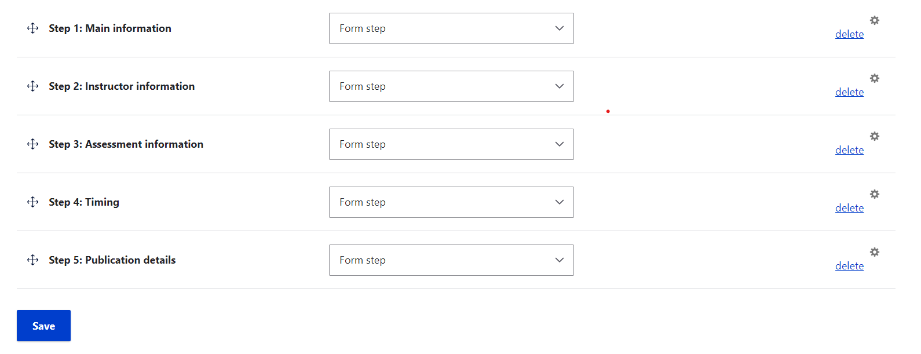Click delete on Step 3: Assessment information

(x=849, y=149)
